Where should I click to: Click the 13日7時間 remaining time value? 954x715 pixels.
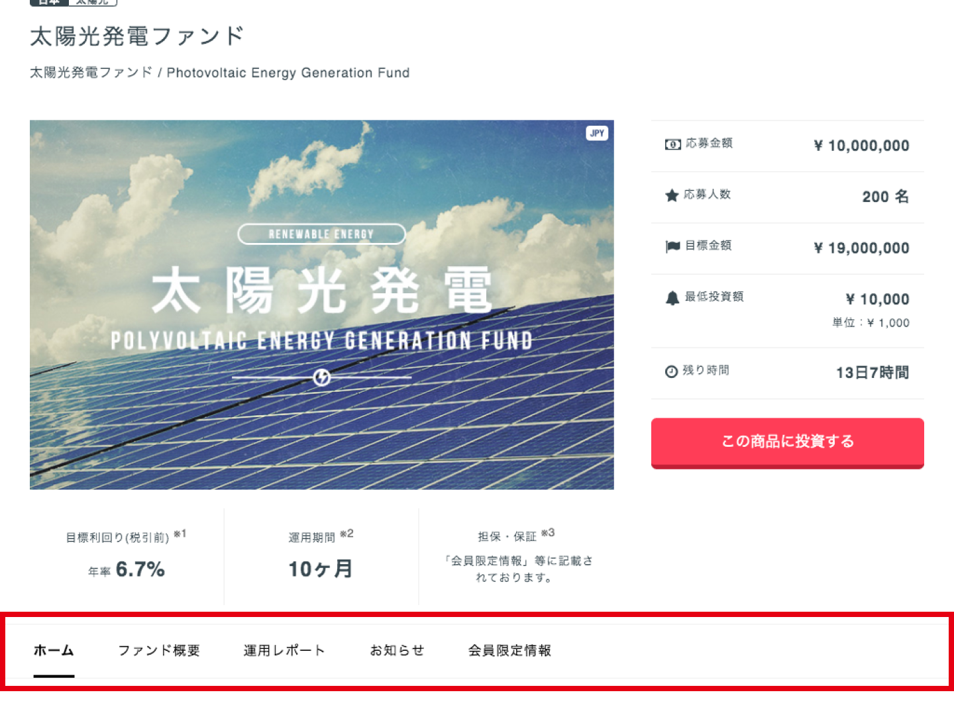[872, 373]
